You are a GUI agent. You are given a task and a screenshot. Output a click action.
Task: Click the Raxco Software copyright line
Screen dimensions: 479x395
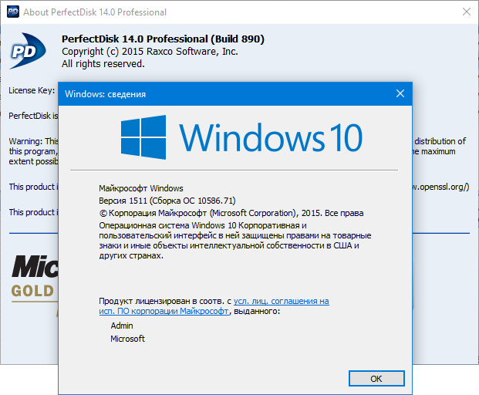pyautogui.click(x=150, y=52)
